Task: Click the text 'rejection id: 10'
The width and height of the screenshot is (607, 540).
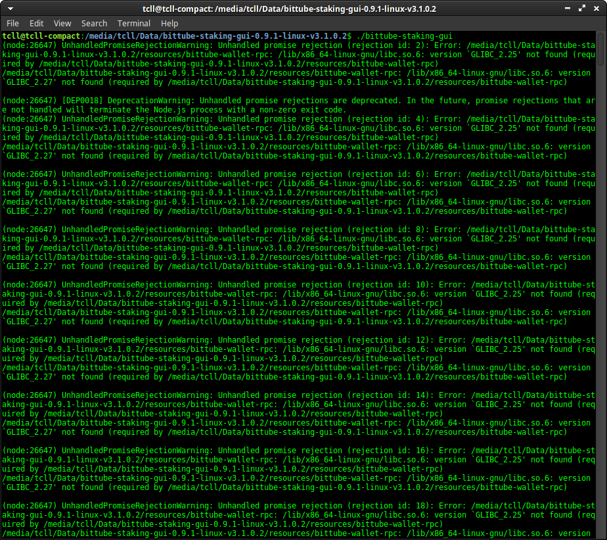Action: click(388, 285)
